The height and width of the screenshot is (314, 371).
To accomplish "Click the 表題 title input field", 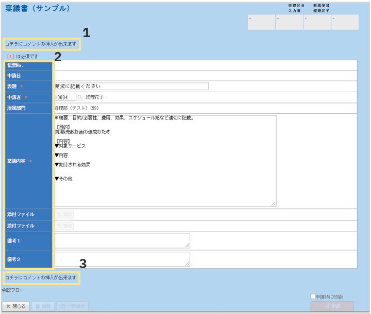I will coord(131,86).
